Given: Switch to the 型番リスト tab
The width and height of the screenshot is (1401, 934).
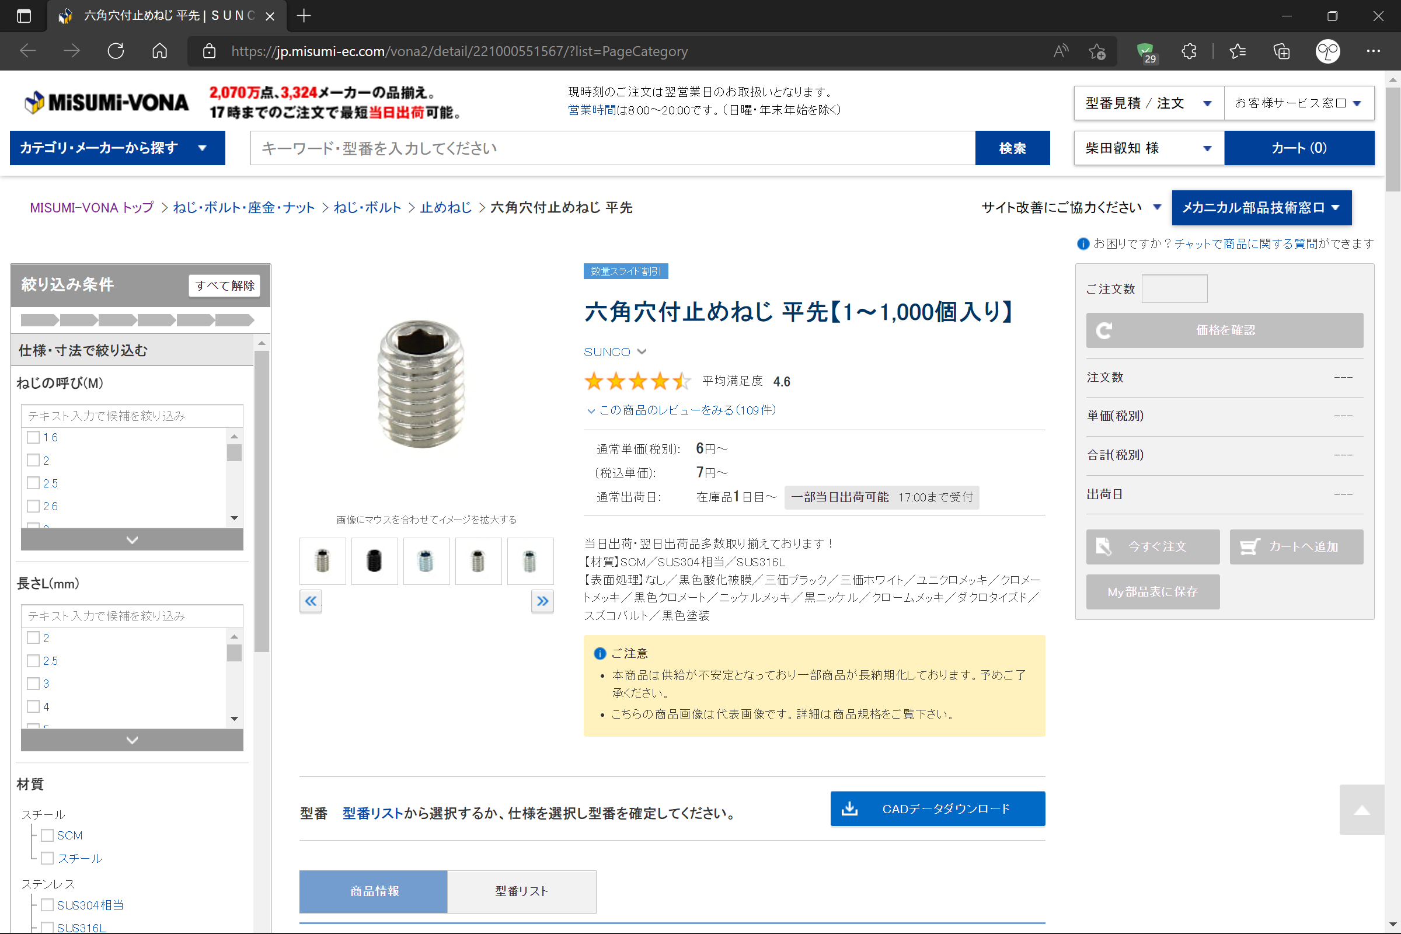Looking at the screenshot, I should [x=521, y=891].
